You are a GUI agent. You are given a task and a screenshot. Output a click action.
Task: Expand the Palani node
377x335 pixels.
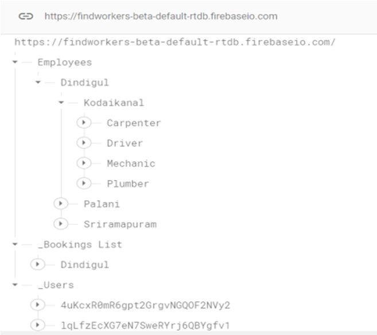point(61,204)
